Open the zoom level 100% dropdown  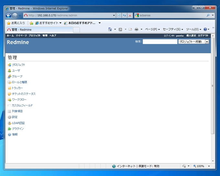pyautogui.click(x=209, y=166)
